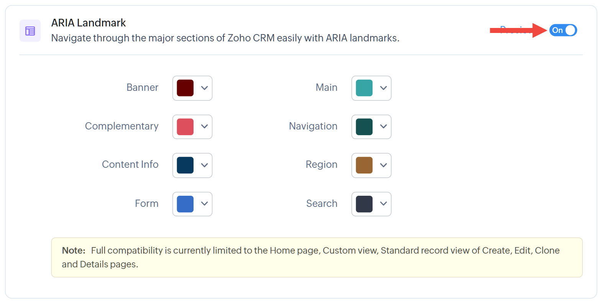This screenshot has width=604, height=303.
Task: Select the teal Main color swatch
Action: tap(364, 88)
